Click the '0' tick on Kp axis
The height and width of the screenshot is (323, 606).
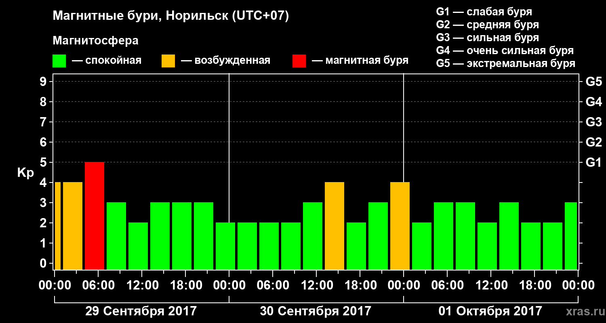pos(44,263)
